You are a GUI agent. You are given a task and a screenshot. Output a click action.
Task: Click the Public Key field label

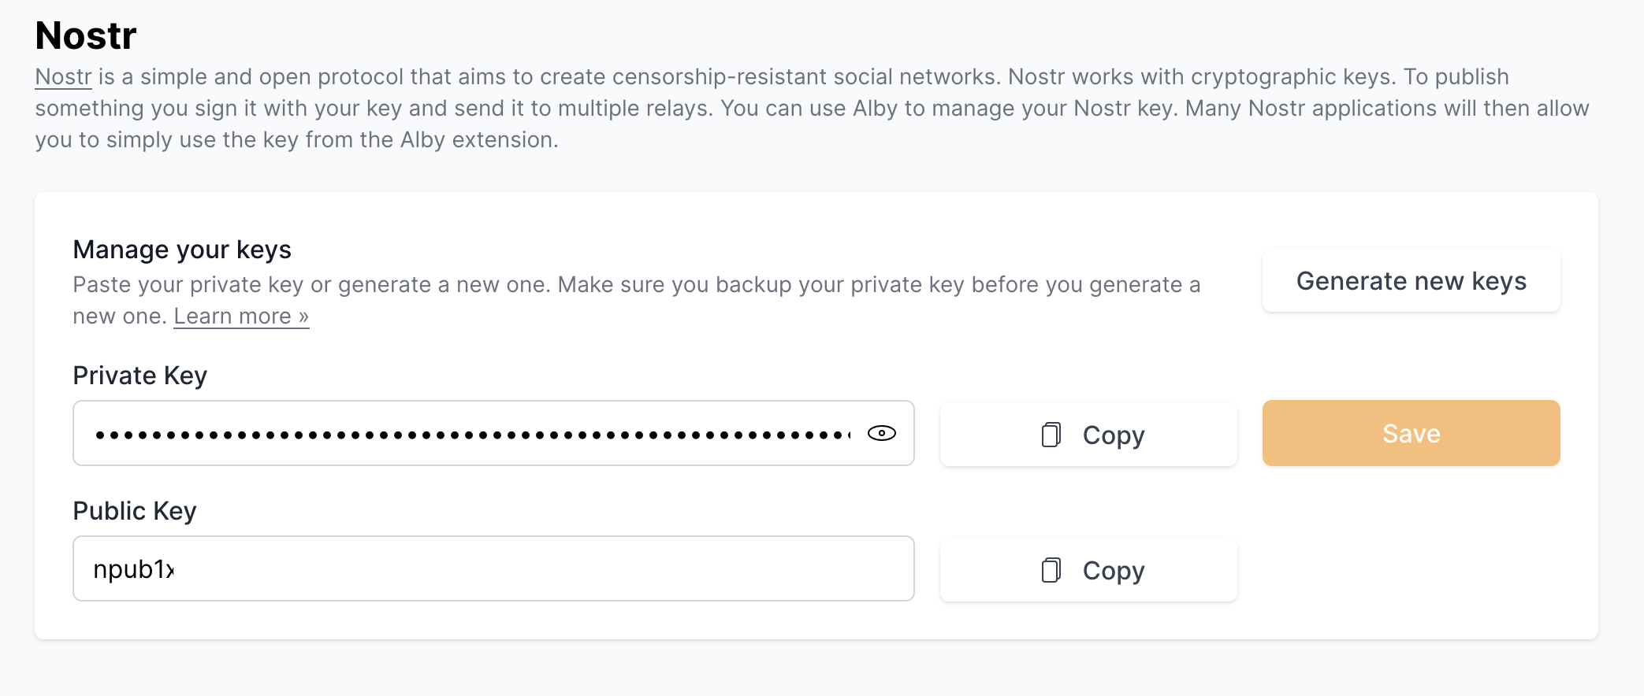pos(134,511)
